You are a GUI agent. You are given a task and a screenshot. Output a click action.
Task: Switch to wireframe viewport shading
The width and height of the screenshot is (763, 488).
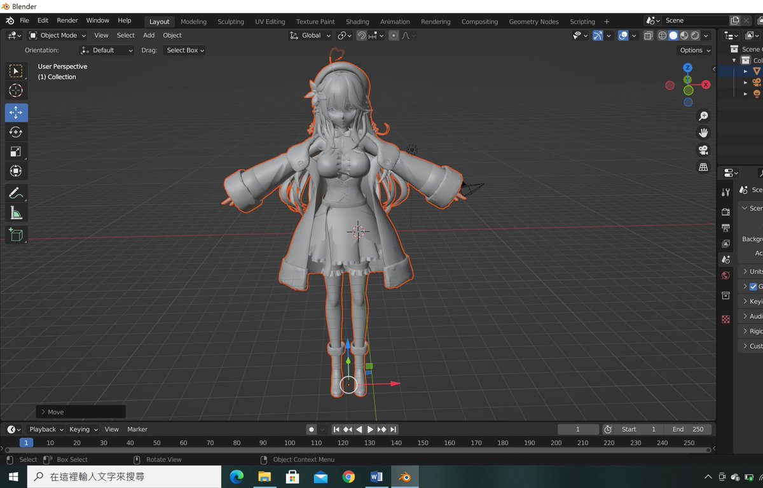[662, 36]
